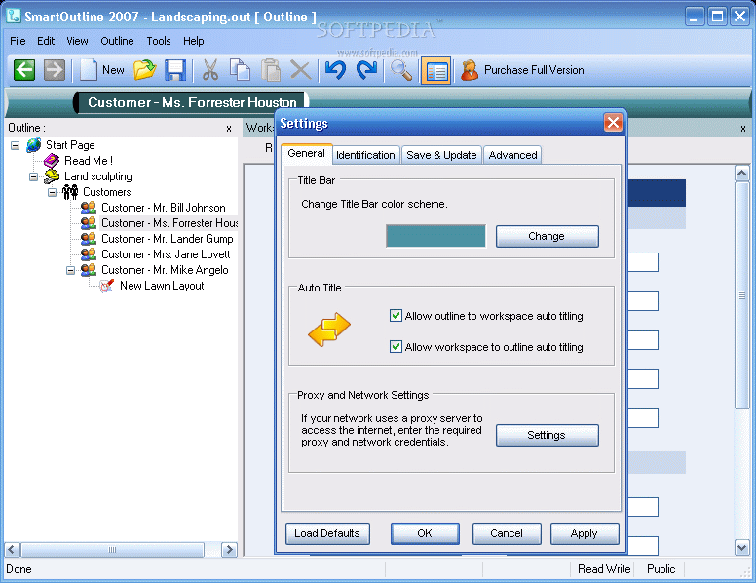Click workspace scrollbar down arrow
Viewport: 756px width, 583px height.
[741, 547]
